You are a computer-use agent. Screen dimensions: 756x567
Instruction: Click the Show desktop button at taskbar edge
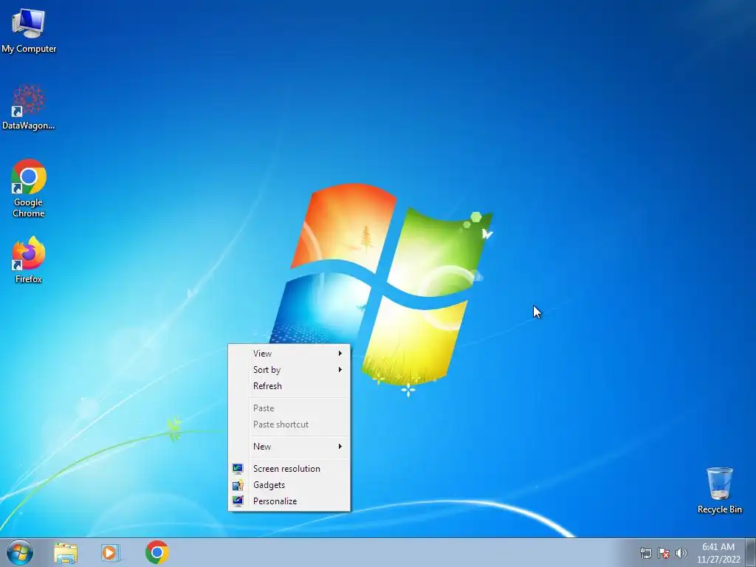[x=751, y=552]
